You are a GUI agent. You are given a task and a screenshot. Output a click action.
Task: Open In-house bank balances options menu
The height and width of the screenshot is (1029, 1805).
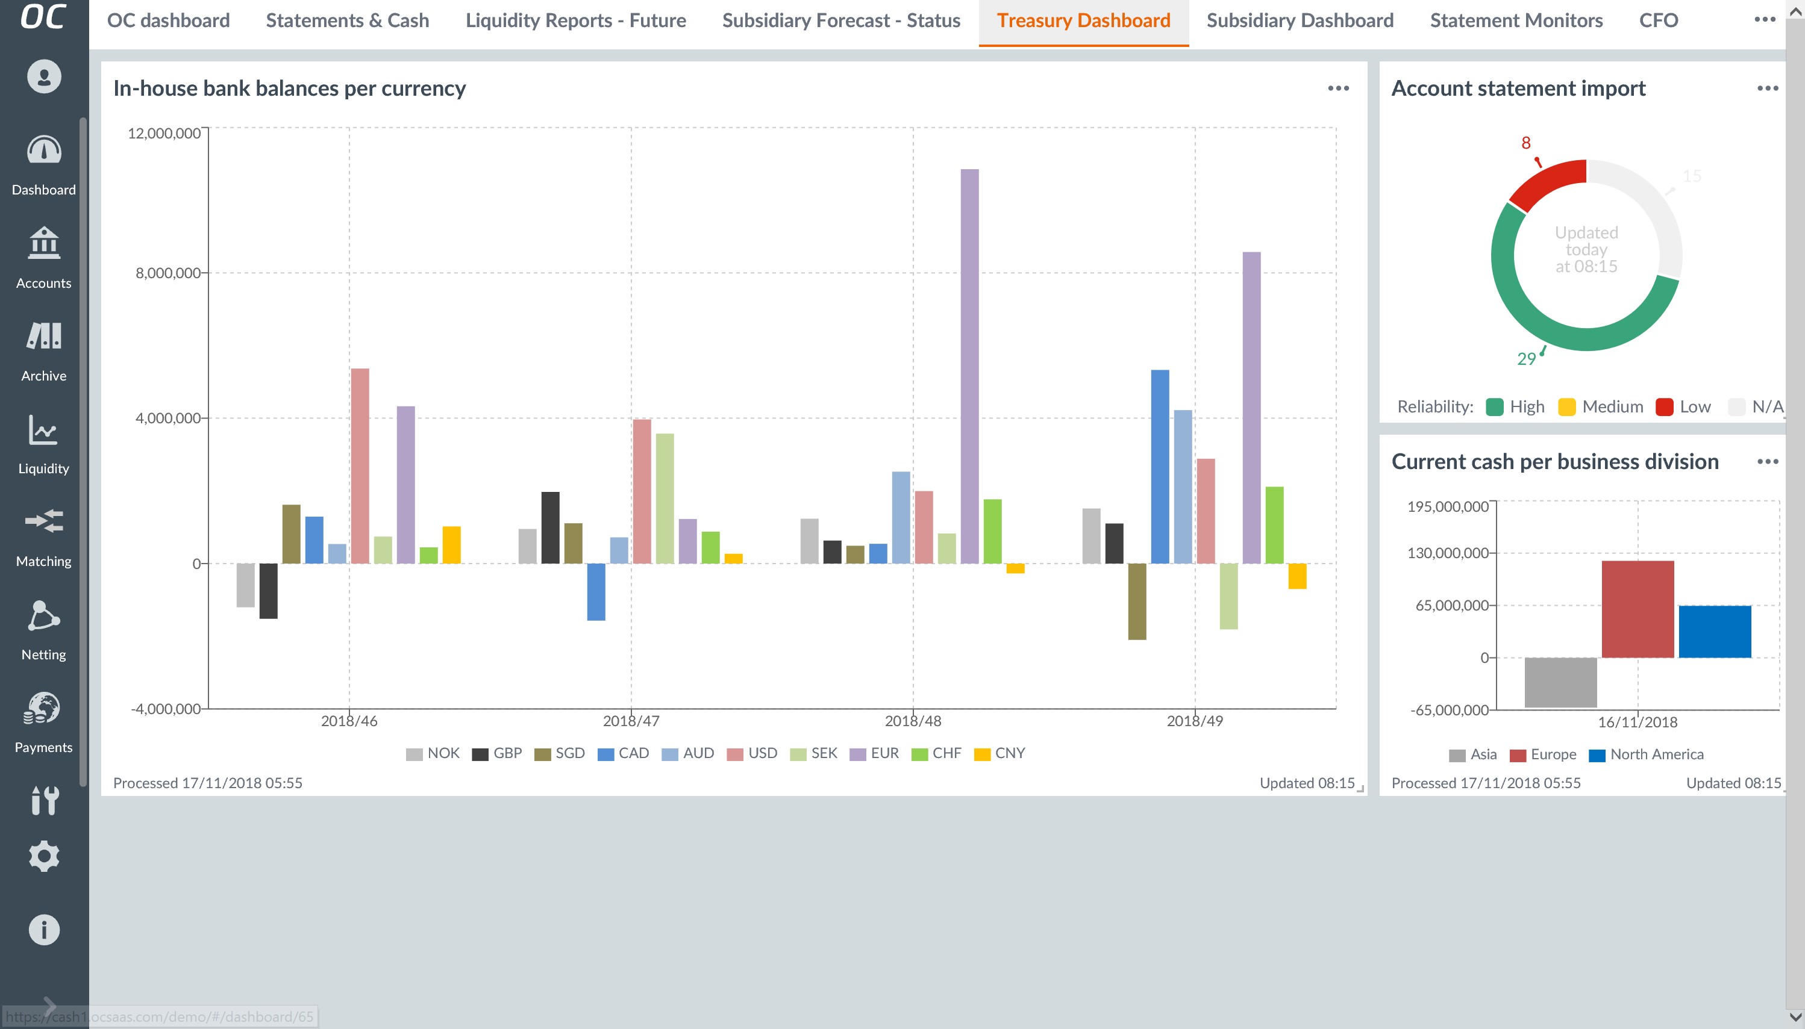1337,89
